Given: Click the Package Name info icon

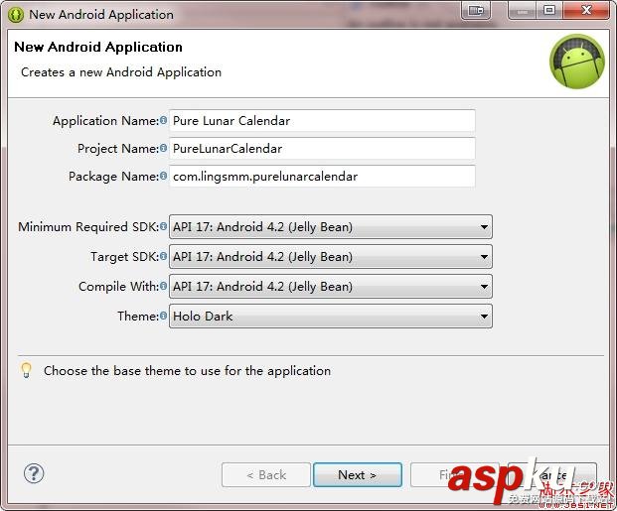Looking at the screenshot, I should click(163, 176).
